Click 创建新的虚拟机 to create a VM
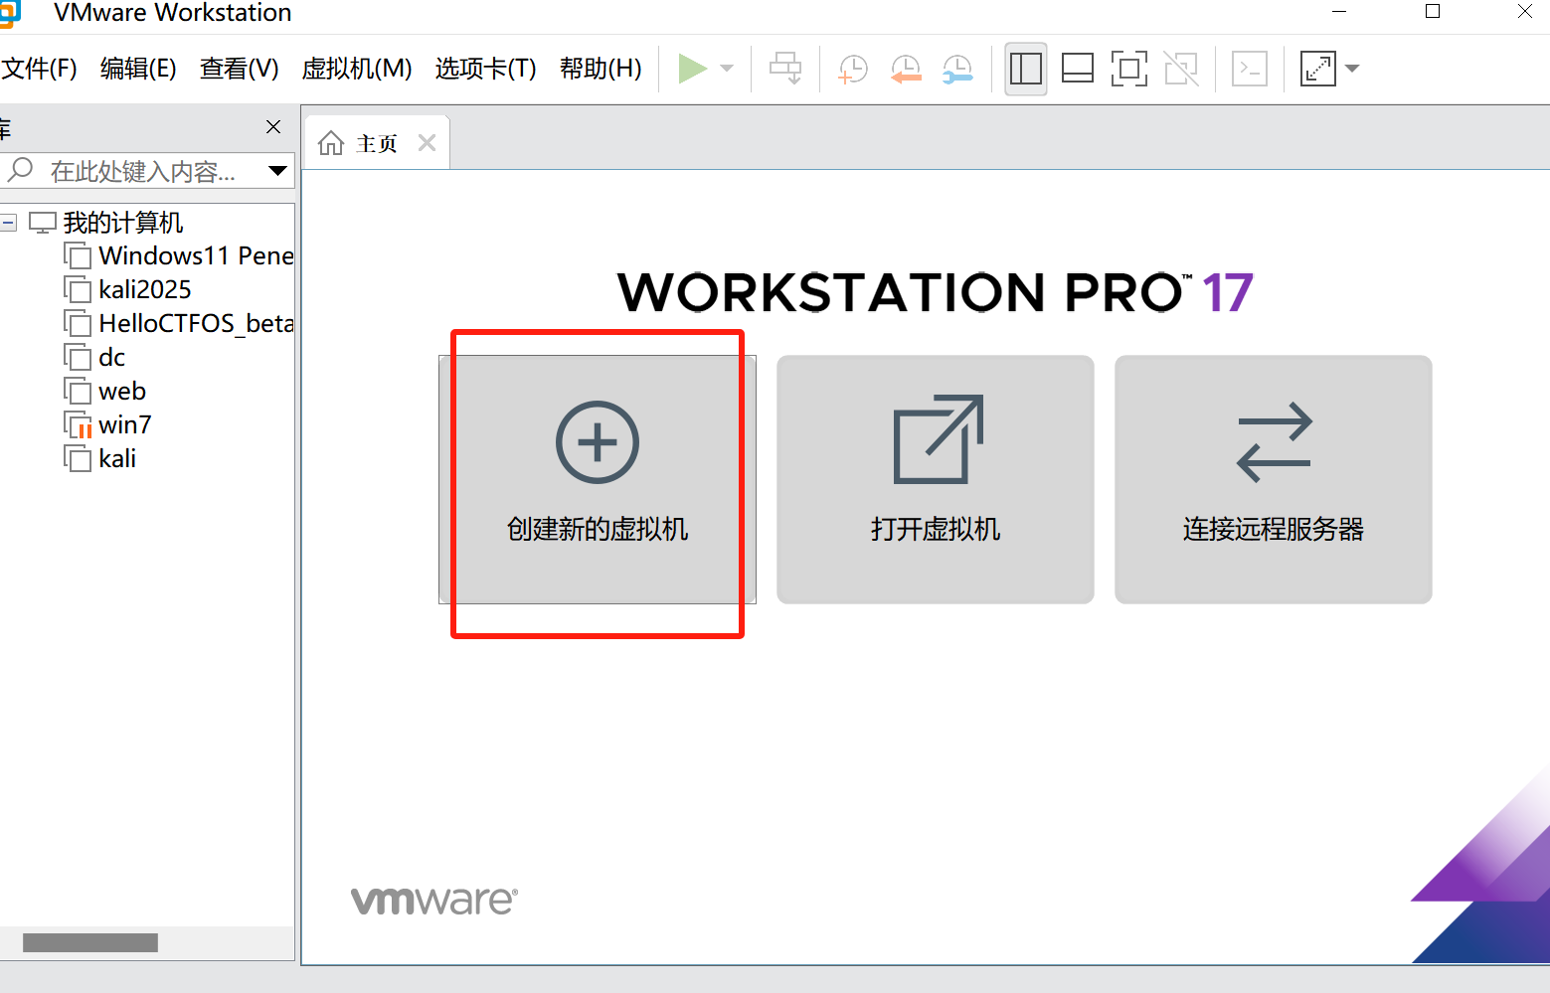The width and height of the screenshot is (1550, 993). click(597, 480)
